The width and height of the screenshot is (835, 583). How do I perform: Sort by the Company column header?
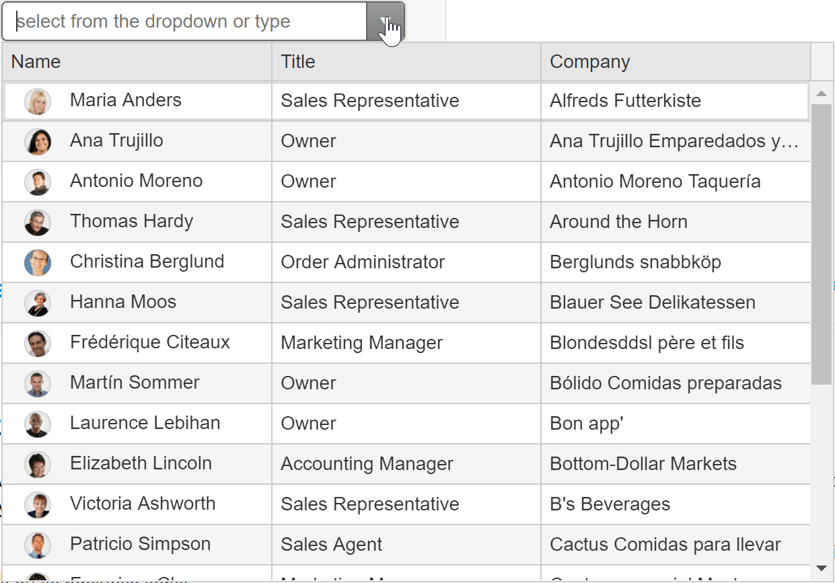point(676,62)
